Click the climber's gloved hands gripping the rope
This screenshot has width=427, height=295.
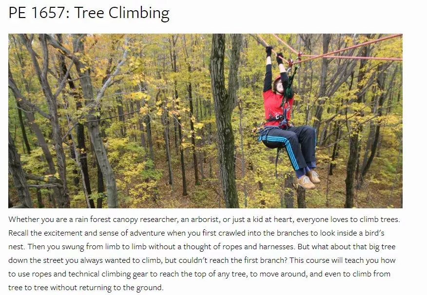click(274, 53)
